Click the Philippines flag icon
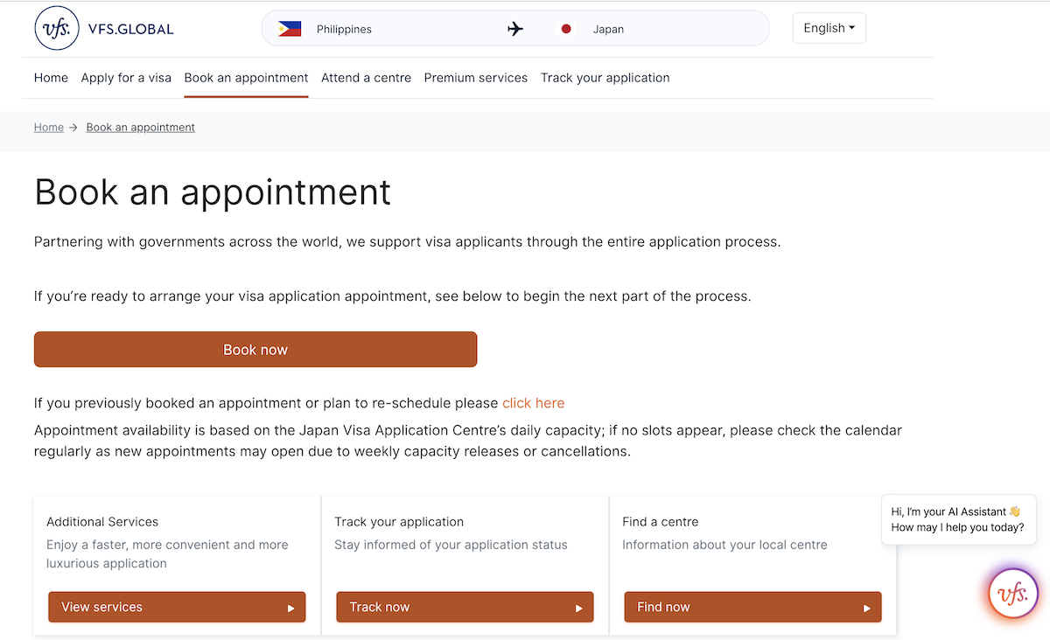1050x640 pixels. [x=289, y=29]
